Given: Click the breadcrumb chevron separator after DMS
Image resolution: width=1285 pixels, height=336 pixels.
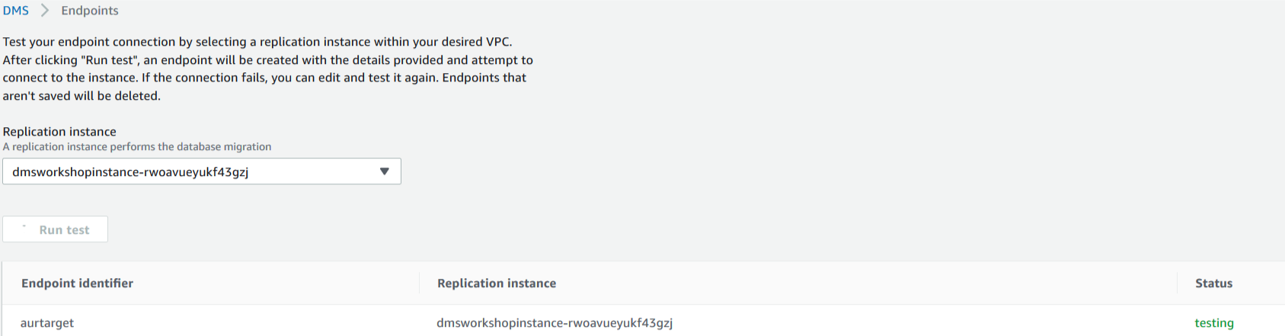Looking at the screenshot, I should (x=45, y=11).
